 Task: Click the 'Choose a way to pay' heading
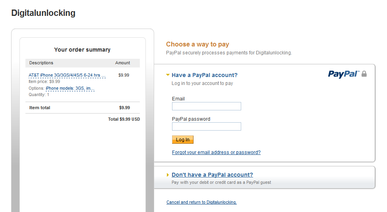tap(197, 44)
